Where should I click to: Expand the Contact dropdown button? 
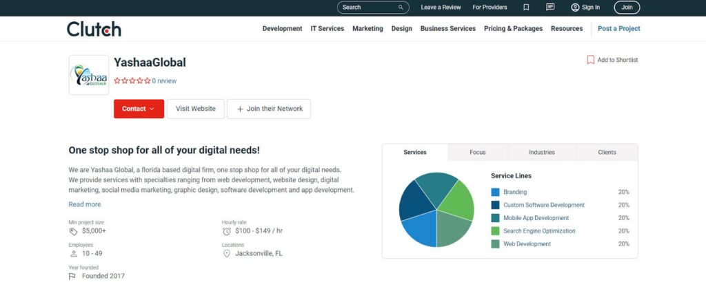[139, 109]
